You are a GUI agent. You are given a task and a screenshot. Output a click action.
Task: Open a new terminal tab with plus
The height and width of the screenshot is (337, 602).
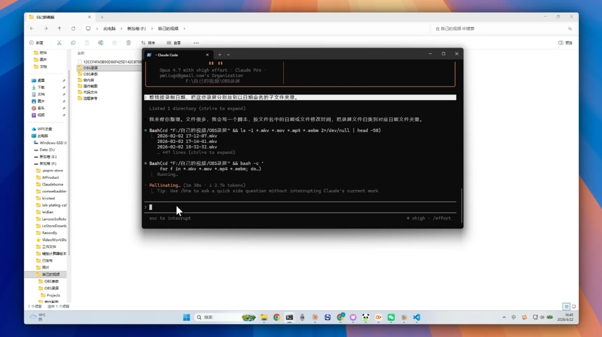[220, 55]
